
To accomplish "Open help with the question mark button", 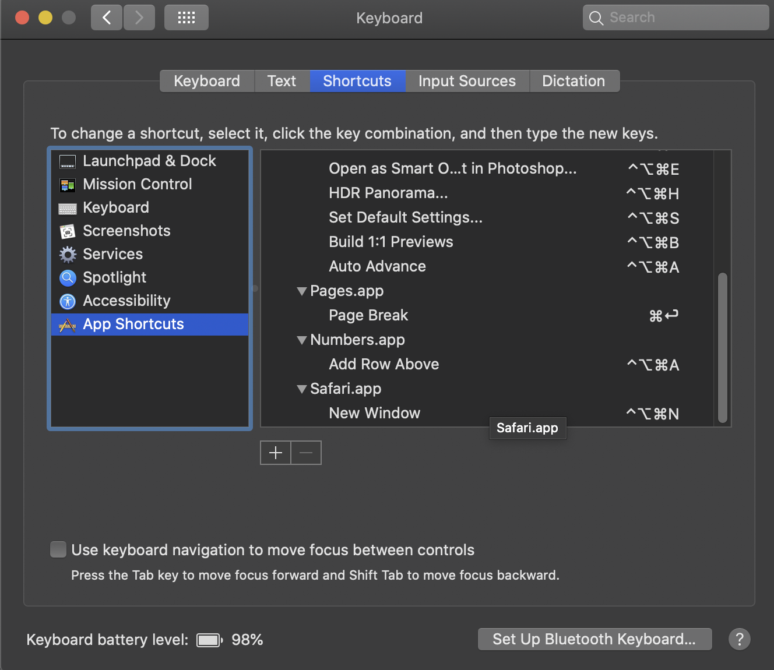I will 740,639.
